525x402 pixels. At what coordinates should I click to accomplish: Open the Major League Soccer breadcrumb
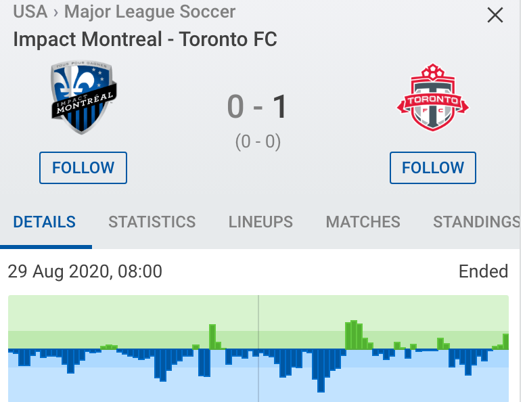click(x=150, y=12)
